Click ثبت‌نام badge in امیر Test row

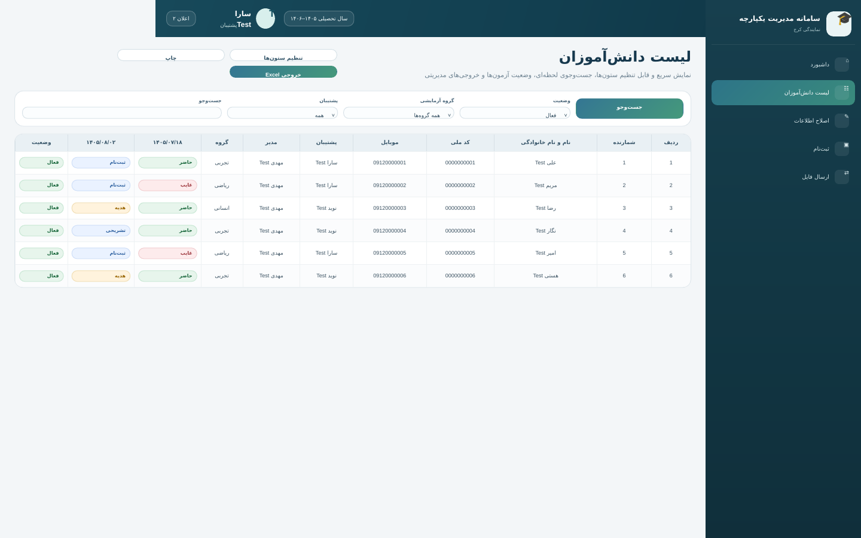pyautogui.click(x=101, y=253)
